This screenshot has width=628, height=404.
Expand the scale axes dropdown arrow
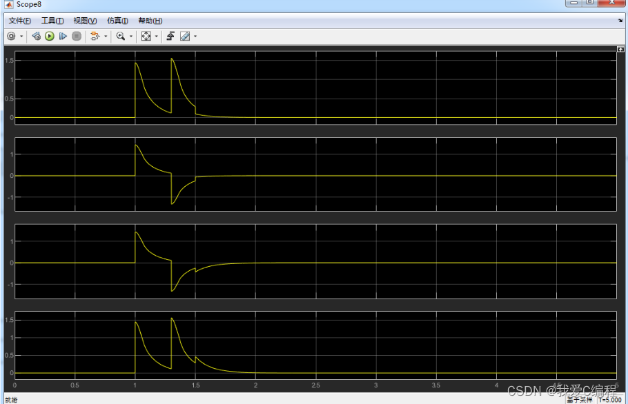click(156, 36)
